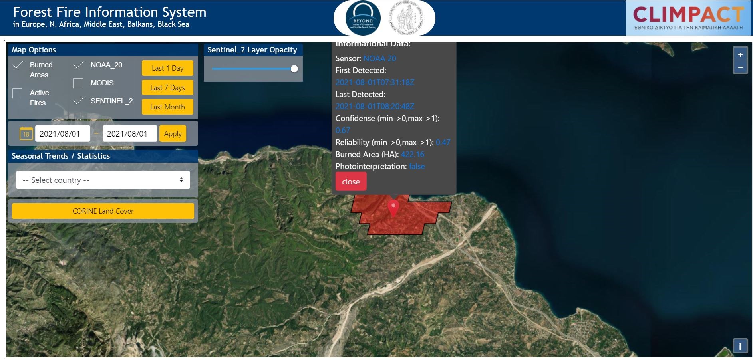Click the Last 7 Days button
The height and width of the screenshot is (359, 753).
tap(167, 88)
